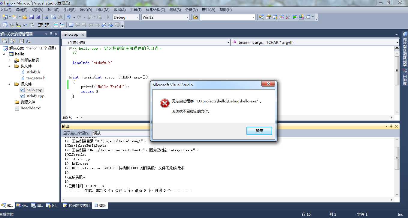
Task: Click the Paste toolbar icon
Action: point(60,17)
